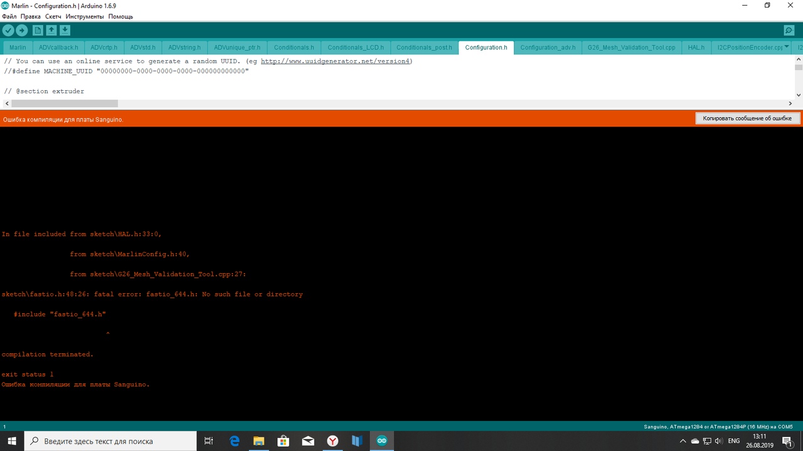This screenshot has height=451, width=803.
Task: Click the OneDrive cloud tray icon
Action: [695, 441]
